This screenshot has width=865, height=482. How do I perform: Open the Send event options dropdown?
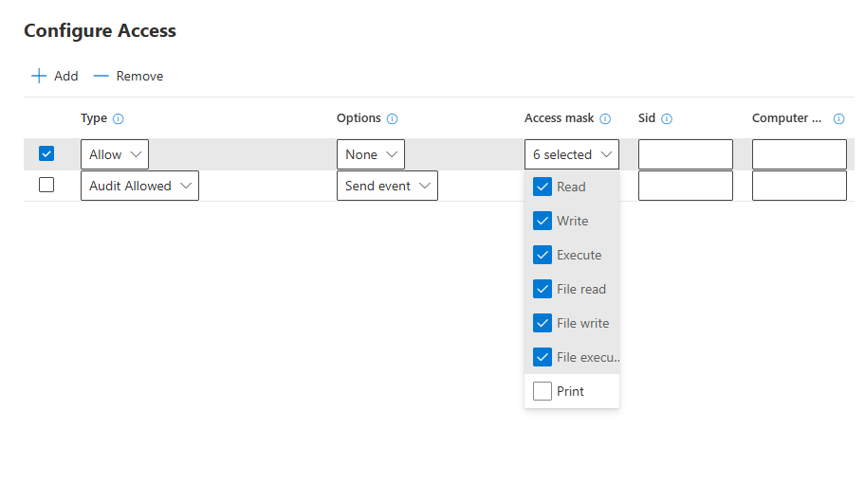coord(387,186)
